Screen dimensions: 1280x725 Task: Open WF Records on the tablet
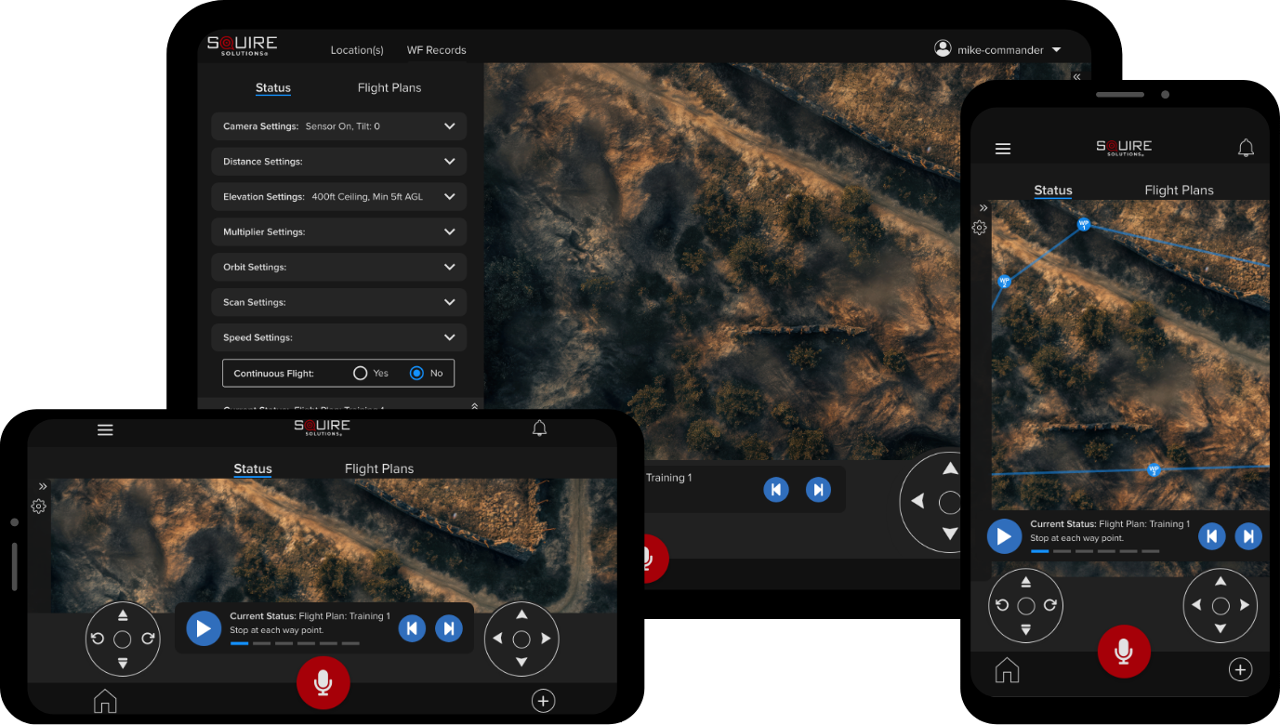pos(436,50)
